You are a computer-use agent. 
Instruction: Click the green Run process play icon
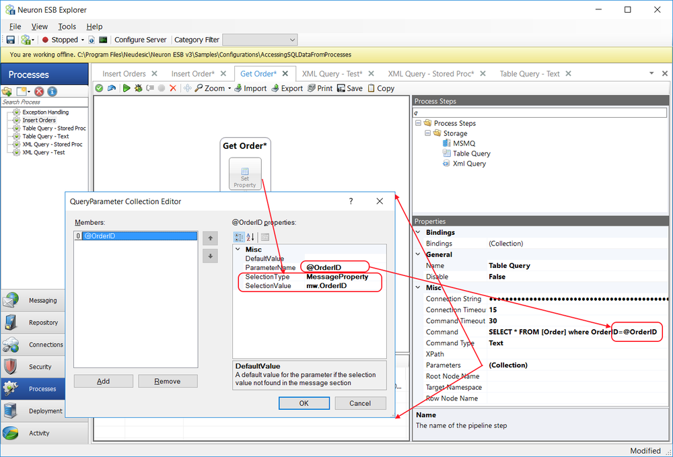pos(127,88)
